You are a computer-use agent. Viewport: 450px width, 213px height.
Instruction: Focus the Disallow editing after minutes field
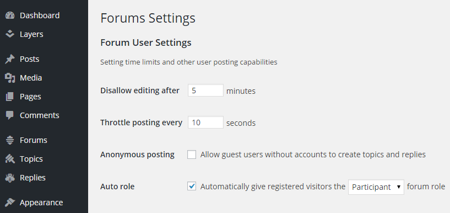click(x=205, y=90)
